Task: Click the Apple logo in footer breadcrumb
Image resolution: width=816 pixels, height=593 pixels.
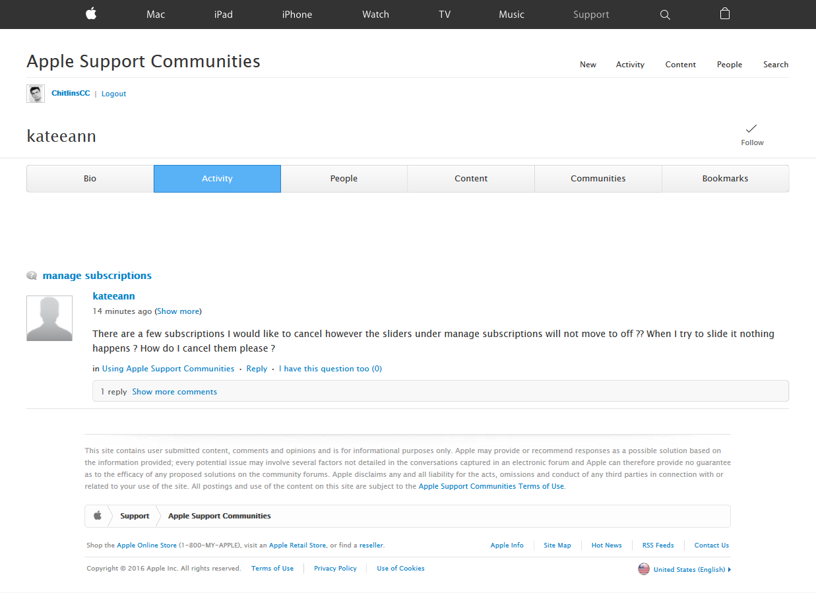Action: tap(98, 516)
